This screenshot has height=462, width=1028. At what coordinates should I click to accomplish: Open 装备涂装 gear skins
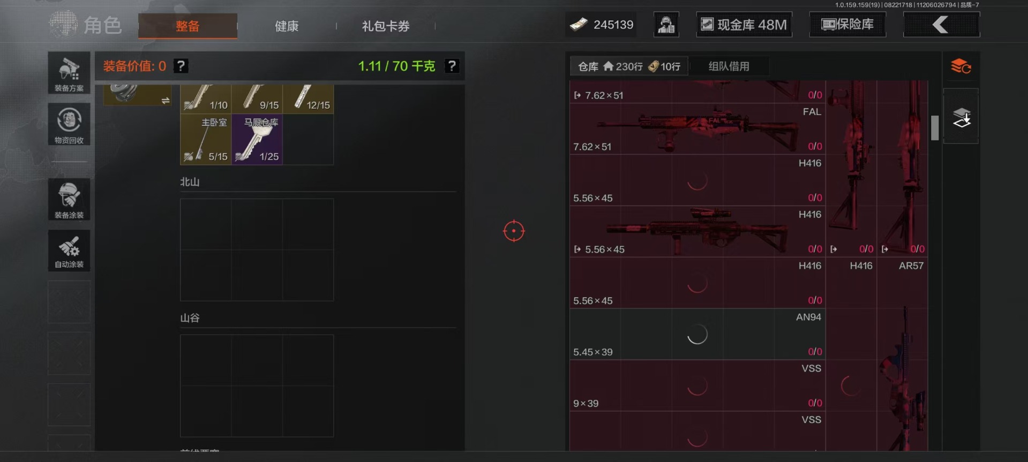click(x=69, y=199)
